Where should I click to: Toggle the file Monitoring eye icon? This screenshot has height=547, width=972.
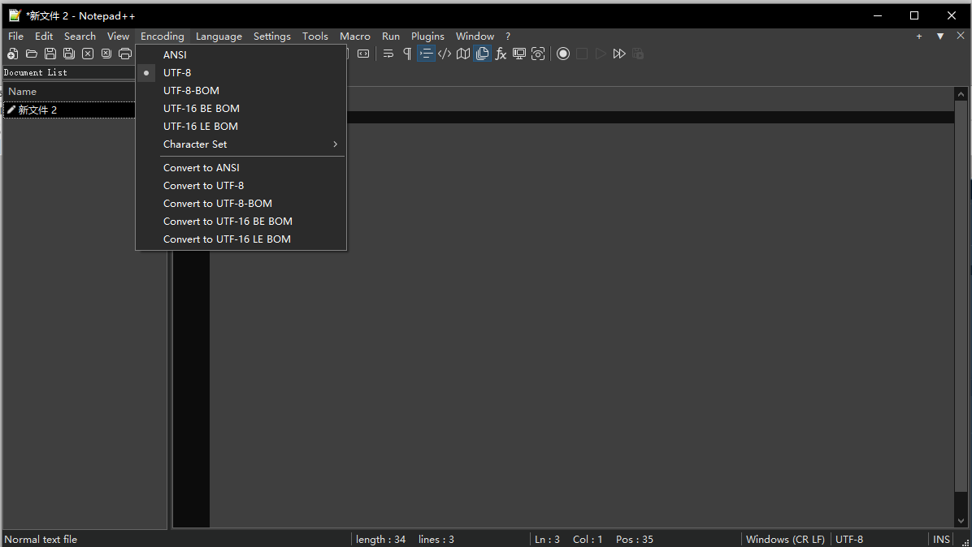pos(538,54)
